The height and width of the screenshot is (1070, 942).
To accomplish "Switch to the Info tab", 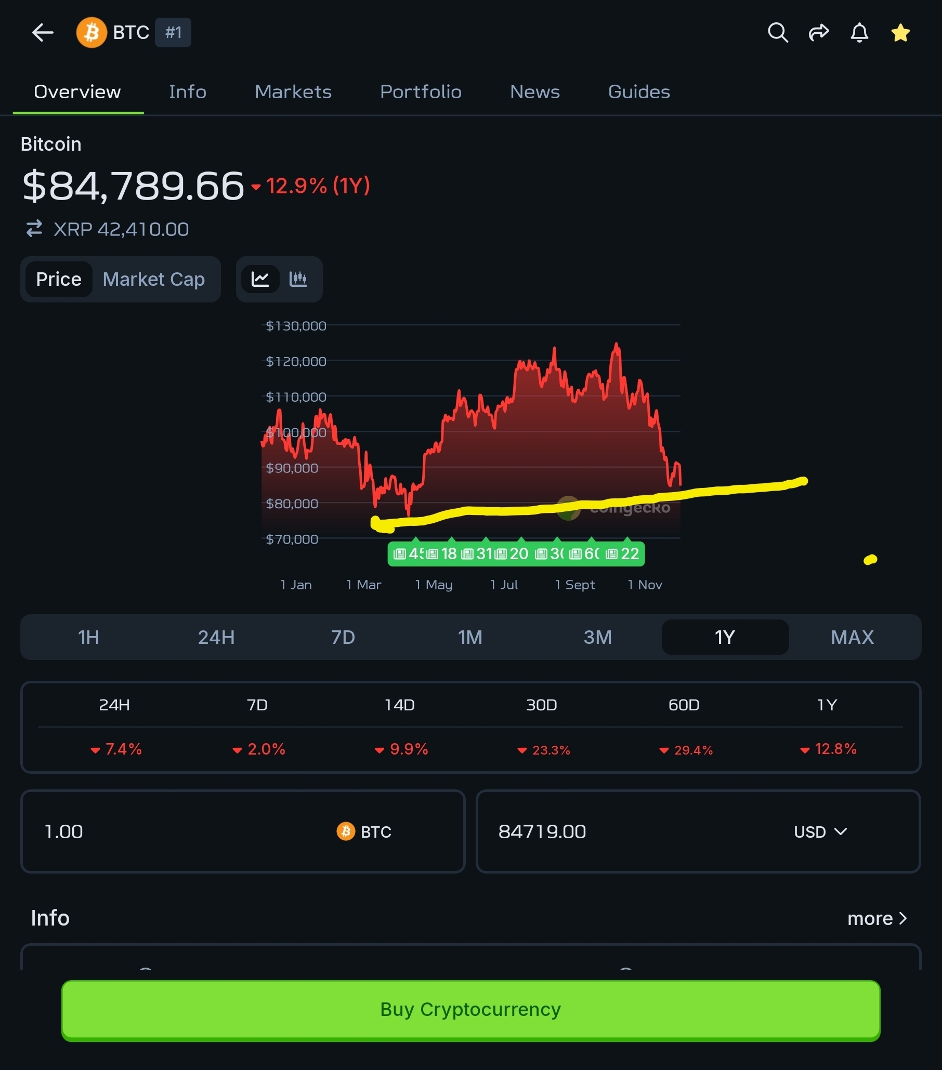I will tap(188, 91).
